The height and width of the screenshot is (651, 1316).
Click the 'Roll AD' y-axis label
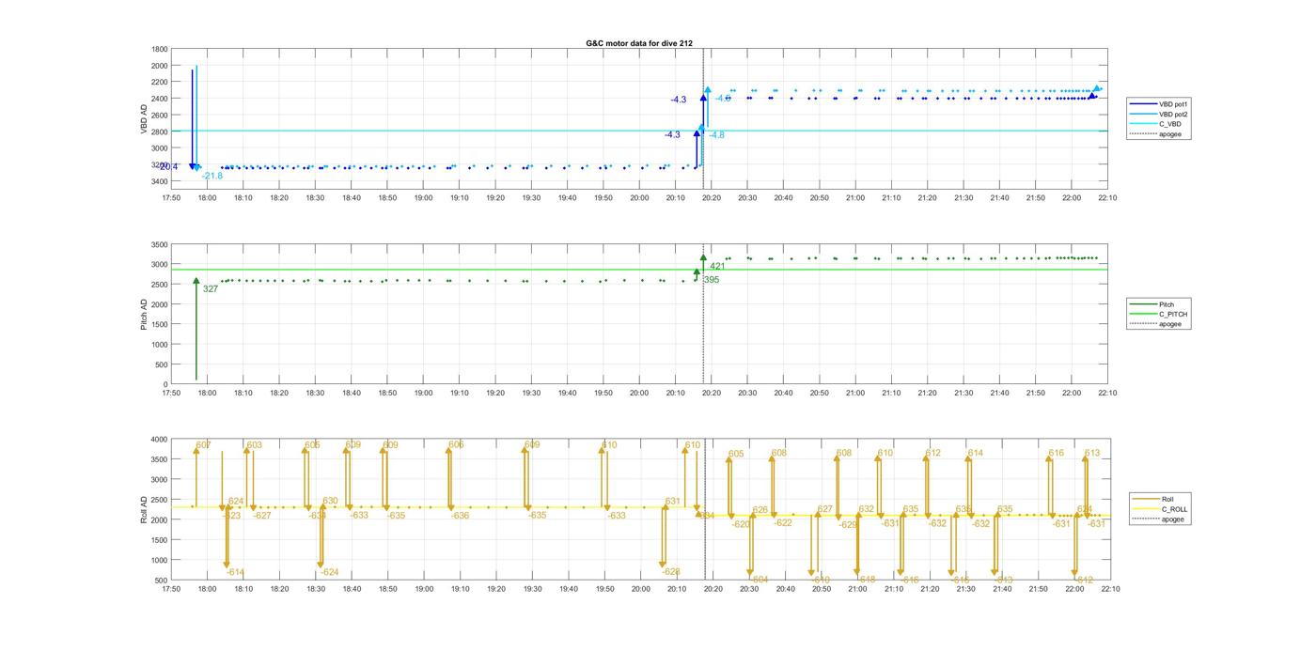coord(145,509)
